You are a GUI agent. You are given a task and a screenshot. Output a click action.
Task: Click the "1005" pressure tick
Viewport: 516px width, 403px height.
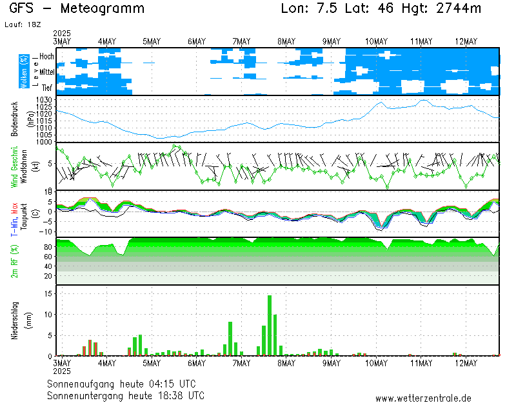click(x=44, y=135)
